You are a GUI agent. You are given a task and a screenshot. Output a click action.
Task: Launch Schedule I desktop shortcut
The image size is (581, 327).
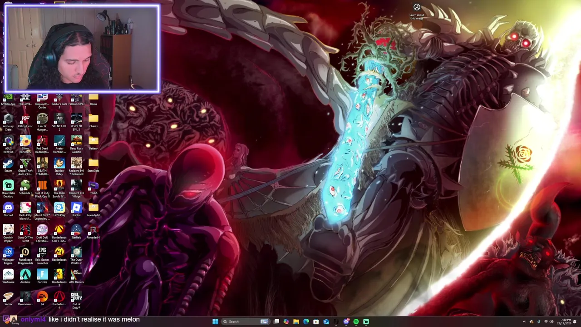[25, 188]
